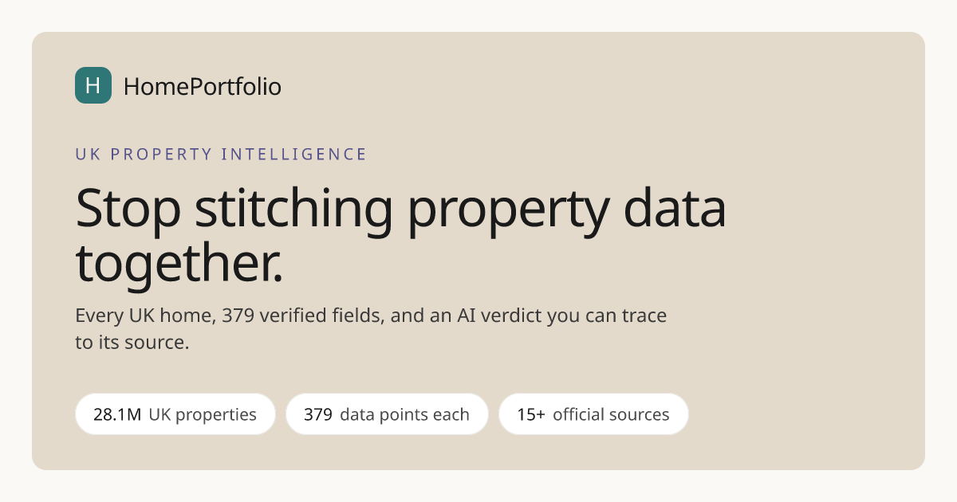Click the '15+ official sources' pill
Screen dimensions: 957x502
pyautogui.click(x=593, y=414)
